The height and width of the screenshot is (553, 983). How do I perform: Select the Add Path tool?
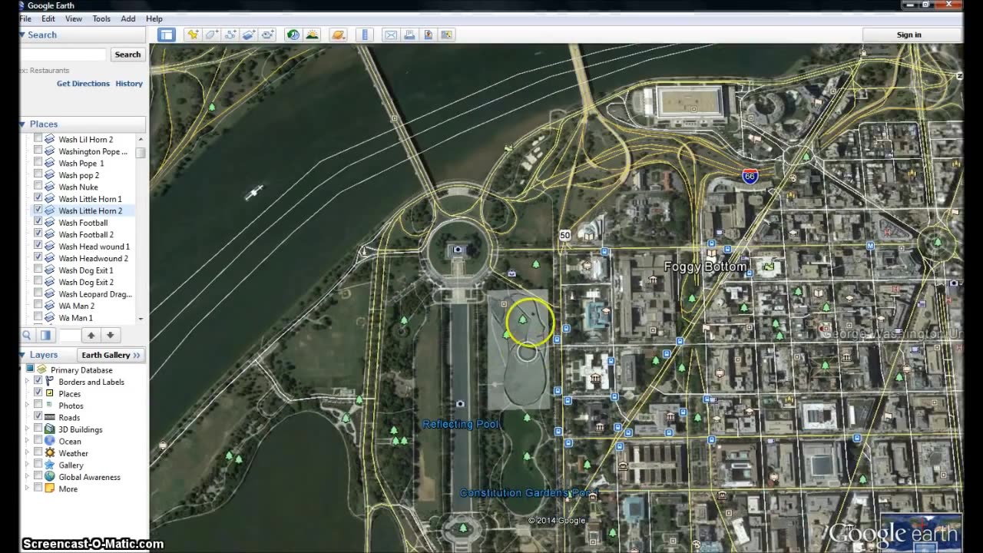point(230,35)
